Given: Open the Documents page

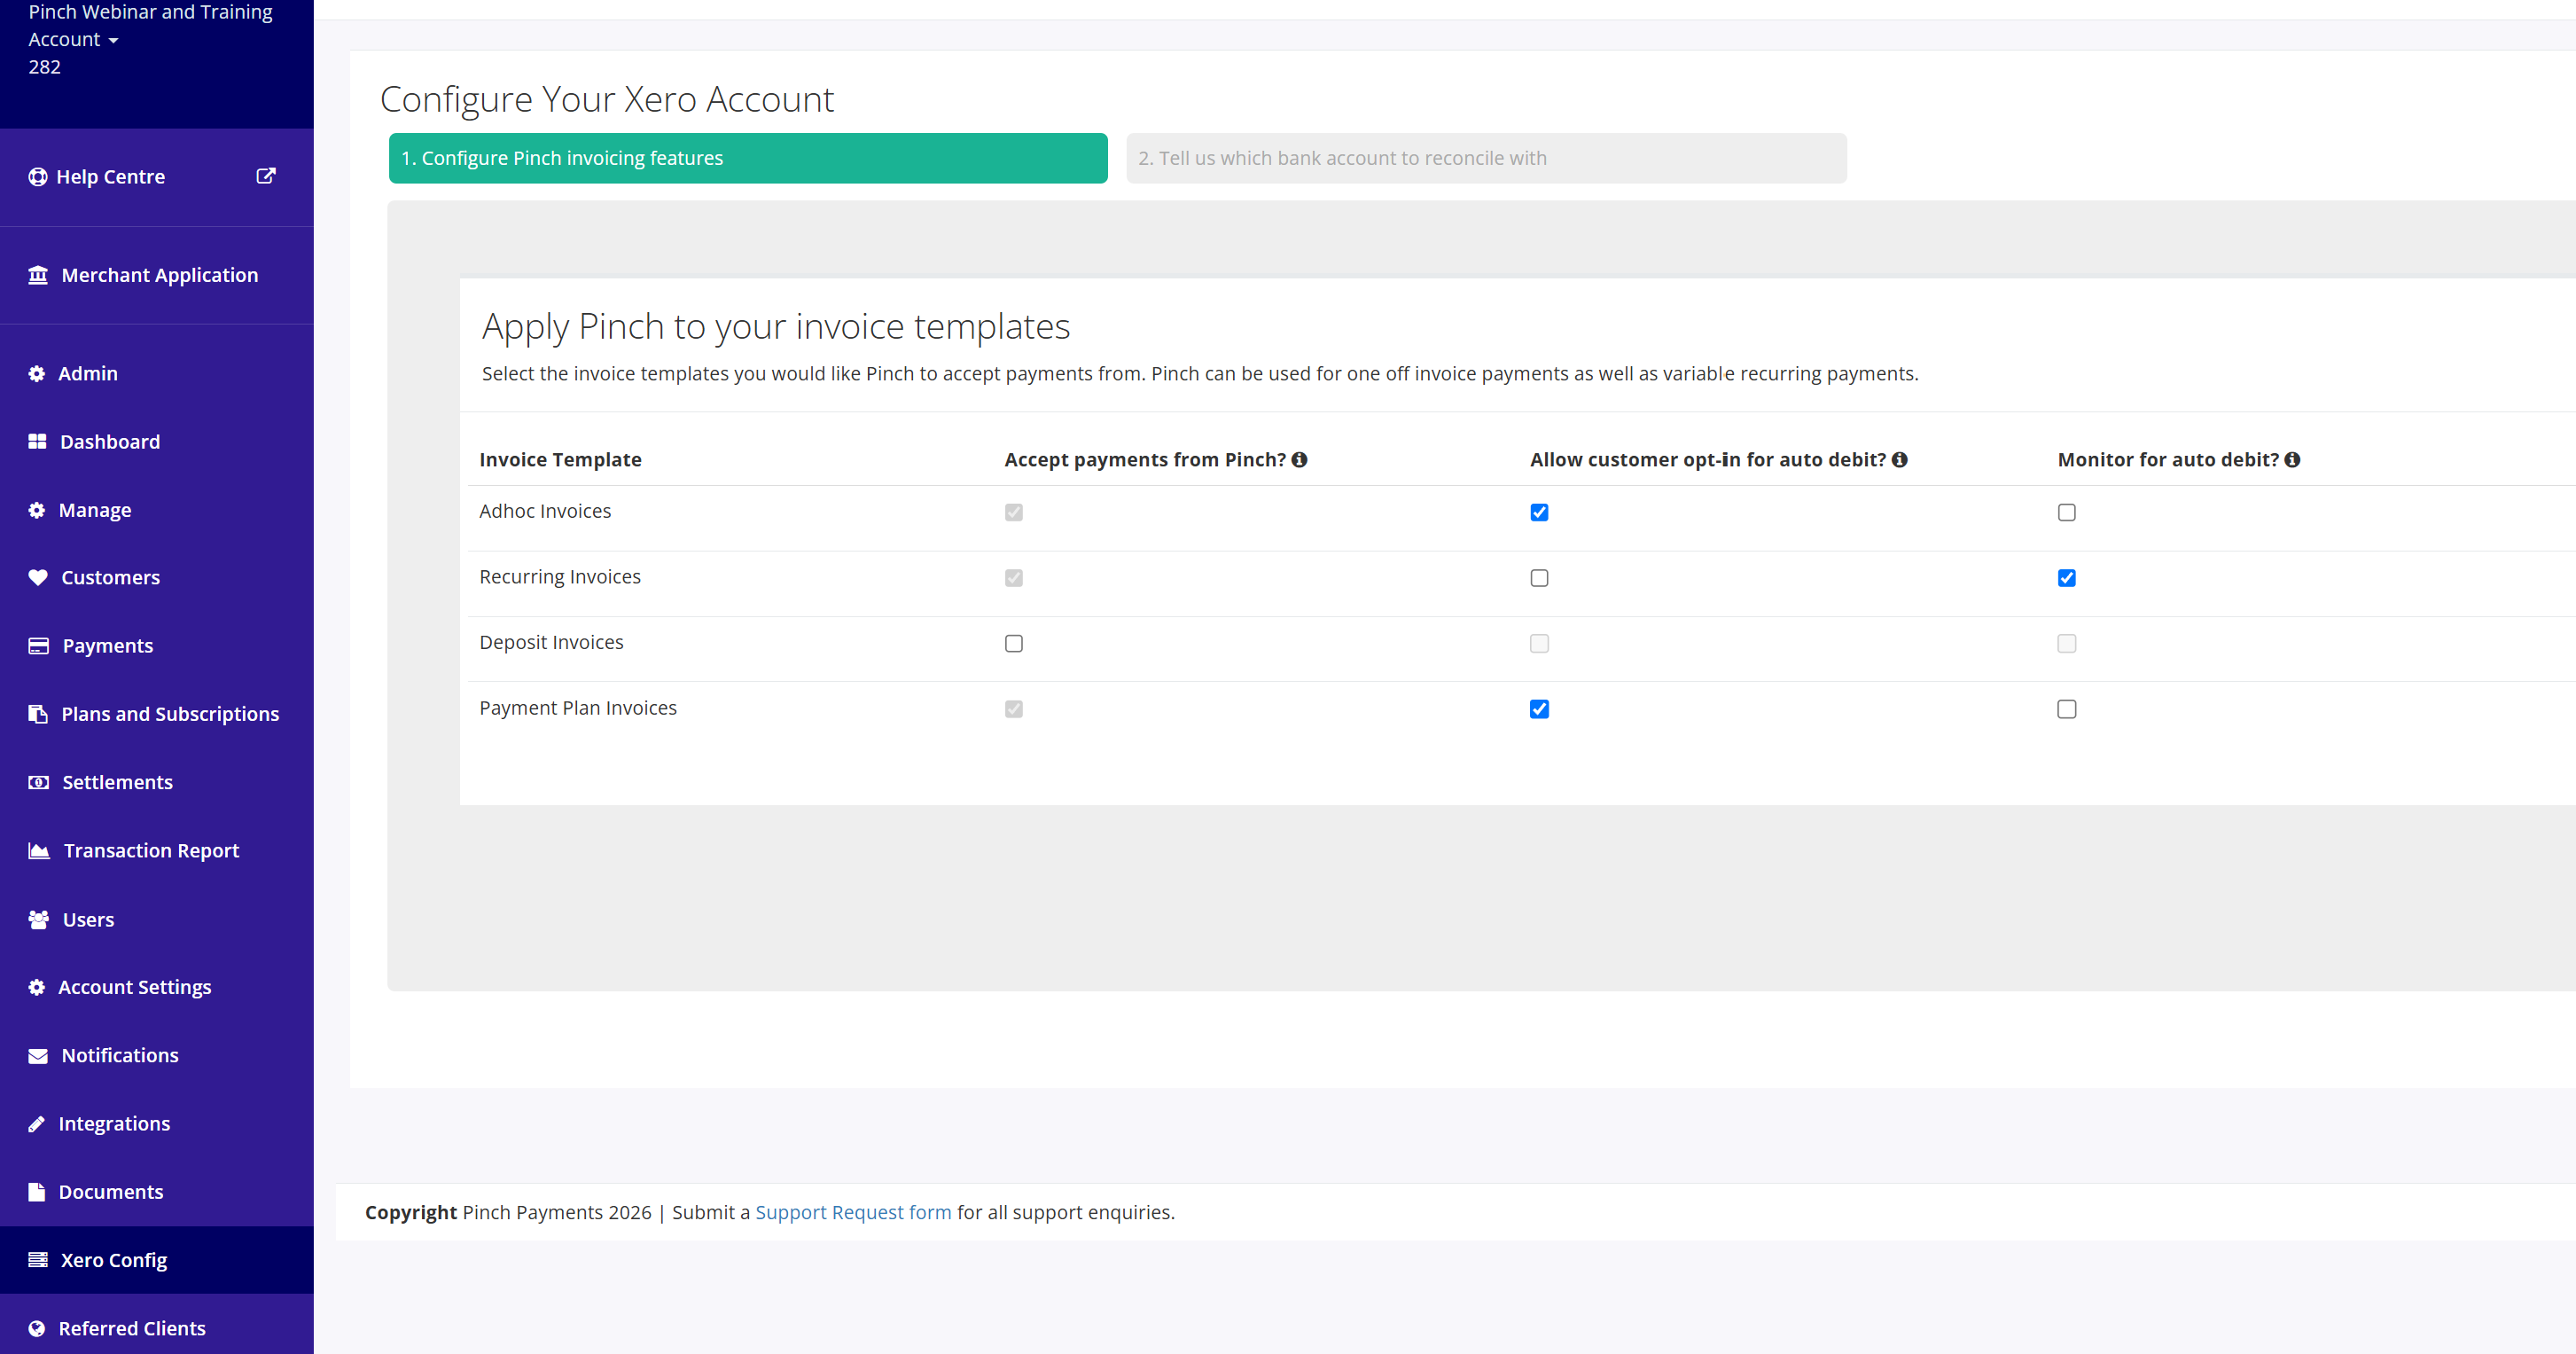Looking at the screenshot, I should [157, 1192].
